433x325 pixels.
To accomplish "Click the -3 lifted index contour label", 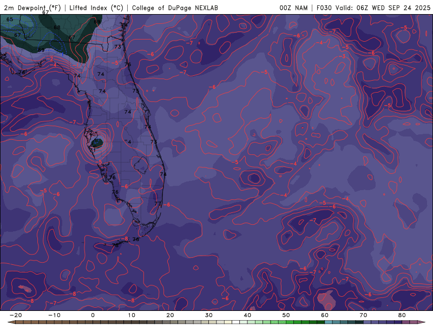I will [x=343, y=56].
